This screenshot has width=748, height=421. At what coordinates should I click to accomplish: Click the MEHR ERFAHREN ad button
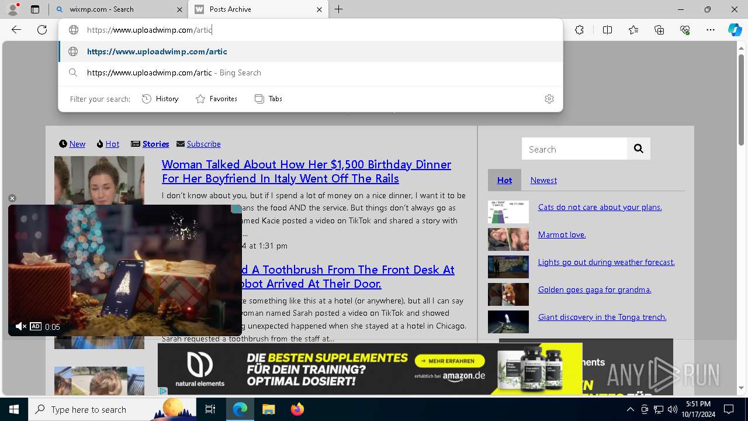click(x=449, y=361)
